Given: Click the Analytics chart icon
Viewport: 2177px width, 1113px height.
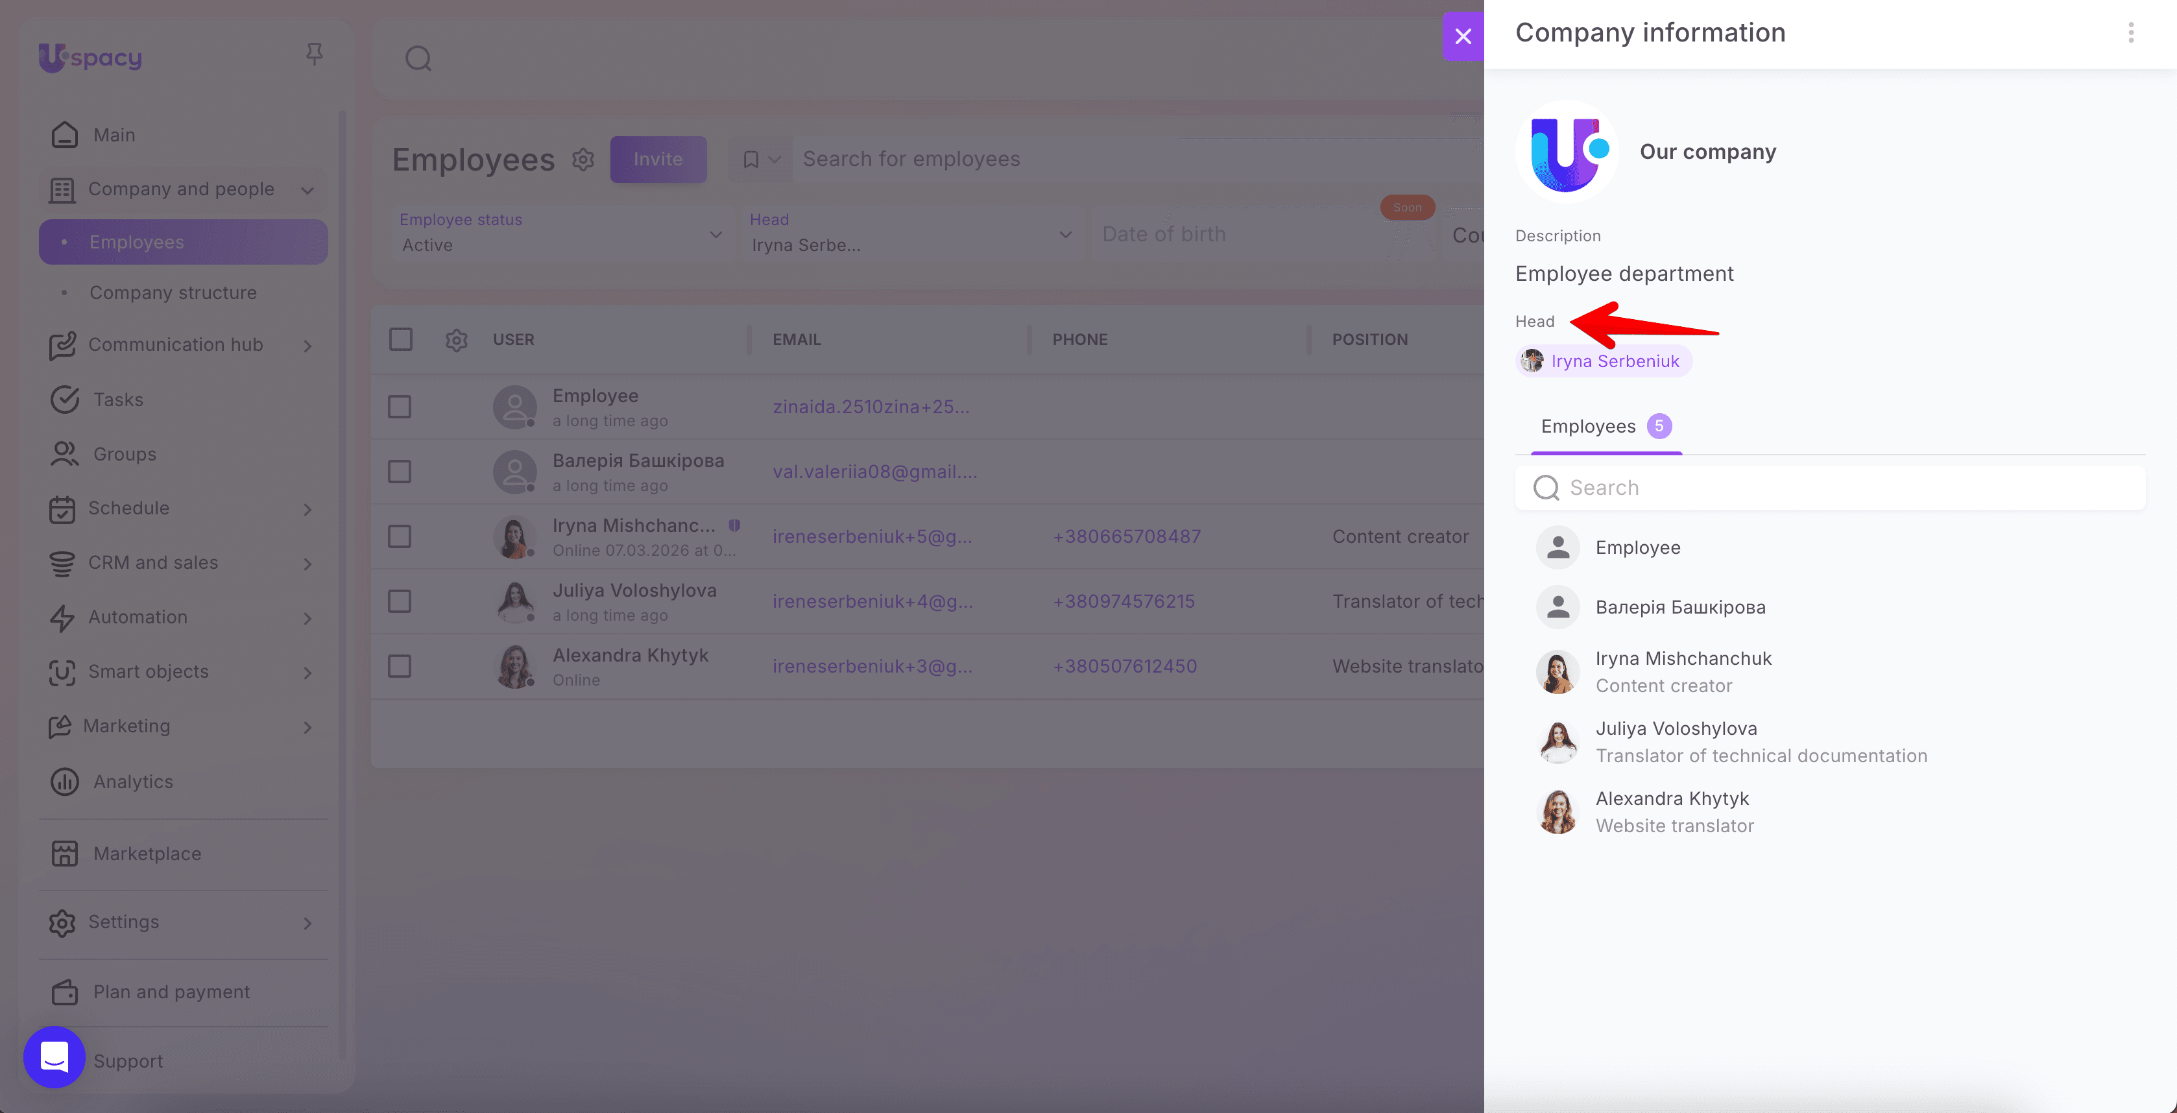Looking at the screenshot, I should tap(64, 782).
